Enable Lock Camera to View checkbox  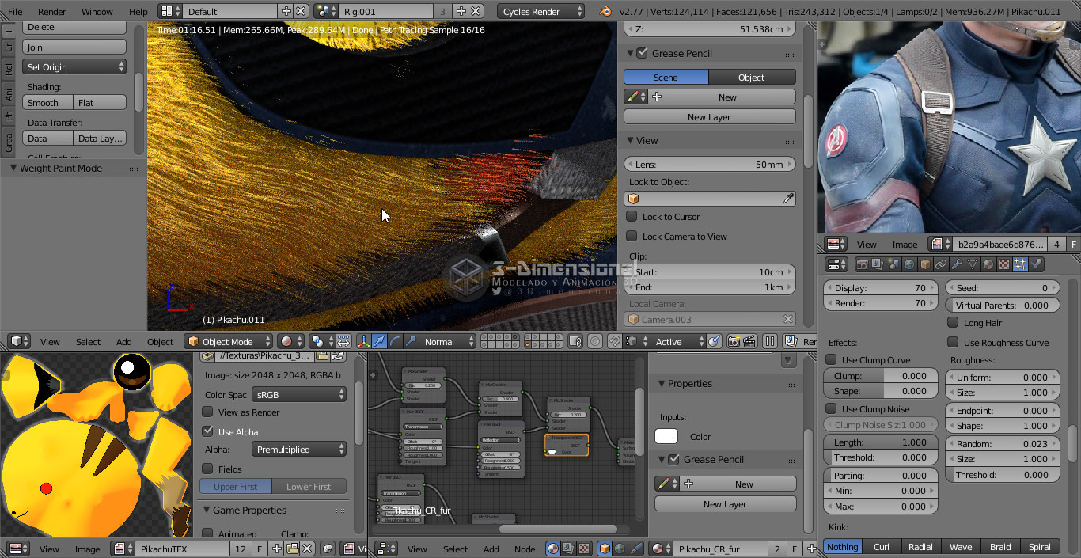pos(632,236)
